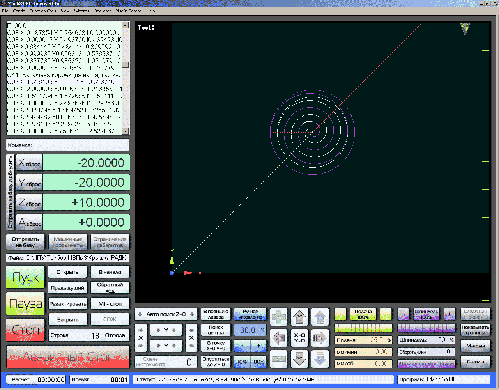Increase spindle speed with Шпиндель plus button

tap(449, 314)
